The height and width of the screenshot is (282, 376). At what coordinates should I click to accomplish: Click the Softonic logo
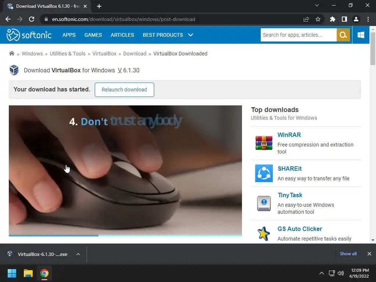pos(29,35)
